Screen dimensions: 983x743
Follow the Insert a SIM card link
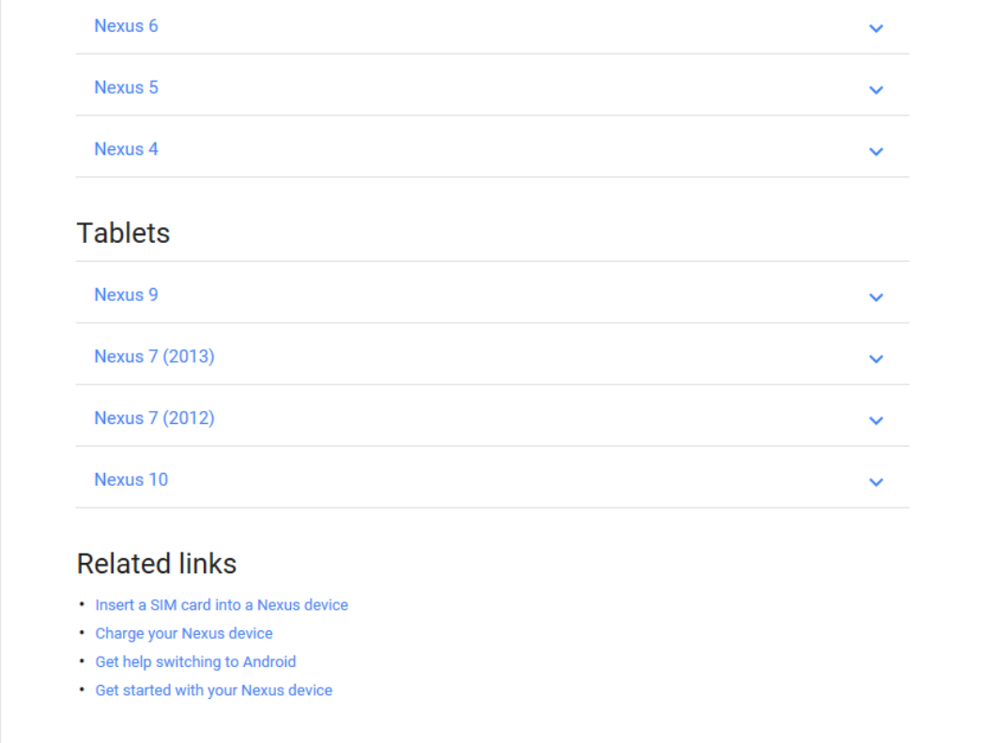click(x=222, y=604)
